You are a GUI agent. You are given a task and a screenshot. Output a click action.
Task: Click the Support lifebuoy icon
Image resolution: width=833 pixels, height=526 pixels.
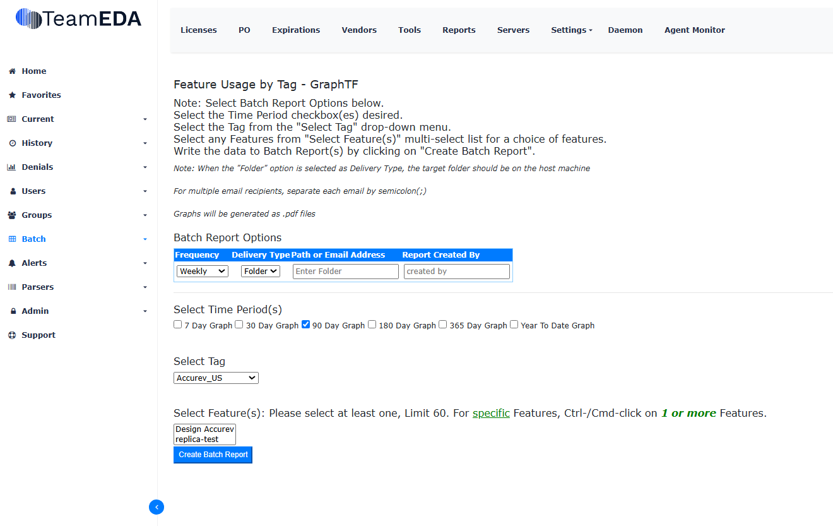point(11,335)
